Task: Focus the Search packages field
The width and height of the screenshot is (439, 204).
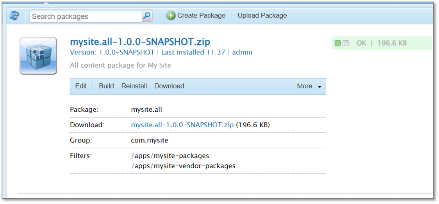Action: click(86, 16)
